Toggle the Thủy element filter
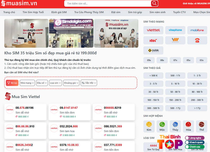This screenshot has height=152, width=210. [175, 126]
